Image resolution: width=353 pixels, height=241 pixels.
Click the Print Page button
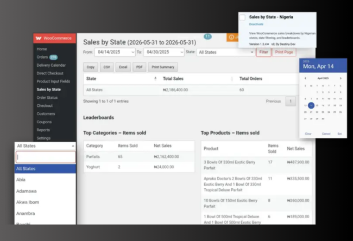284,52
